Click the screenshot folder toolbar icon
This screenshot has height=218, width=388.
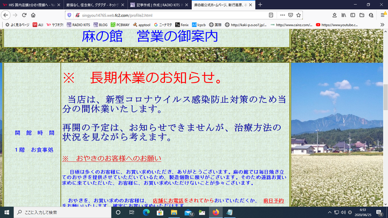click(x=362, y=15)
